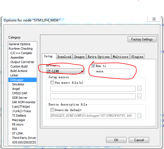The width and height of the screenshot is (164, 149).
Task: Select Runtime Checking category
Action: click(21, 49)
